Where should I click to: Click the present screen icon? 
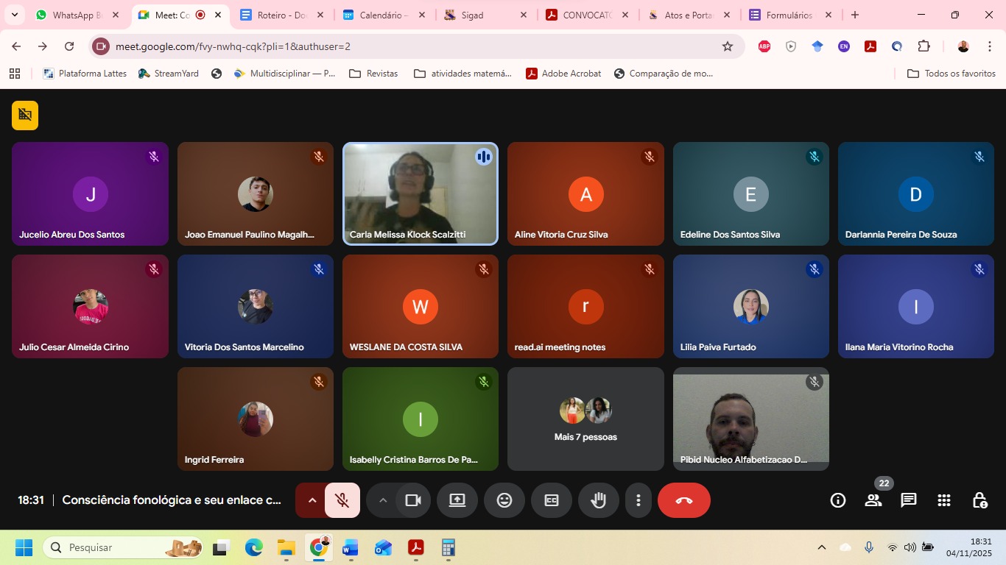pyautogui.click(x=457, y=500)
